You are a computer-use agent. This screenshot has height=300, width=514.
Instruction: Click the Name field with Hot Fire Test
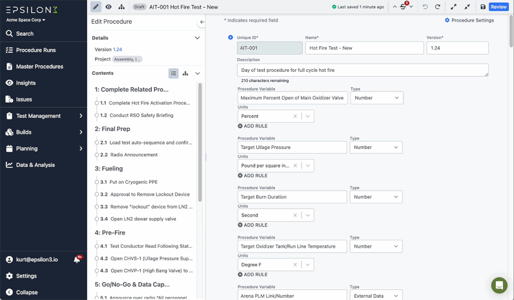(364, 48)
